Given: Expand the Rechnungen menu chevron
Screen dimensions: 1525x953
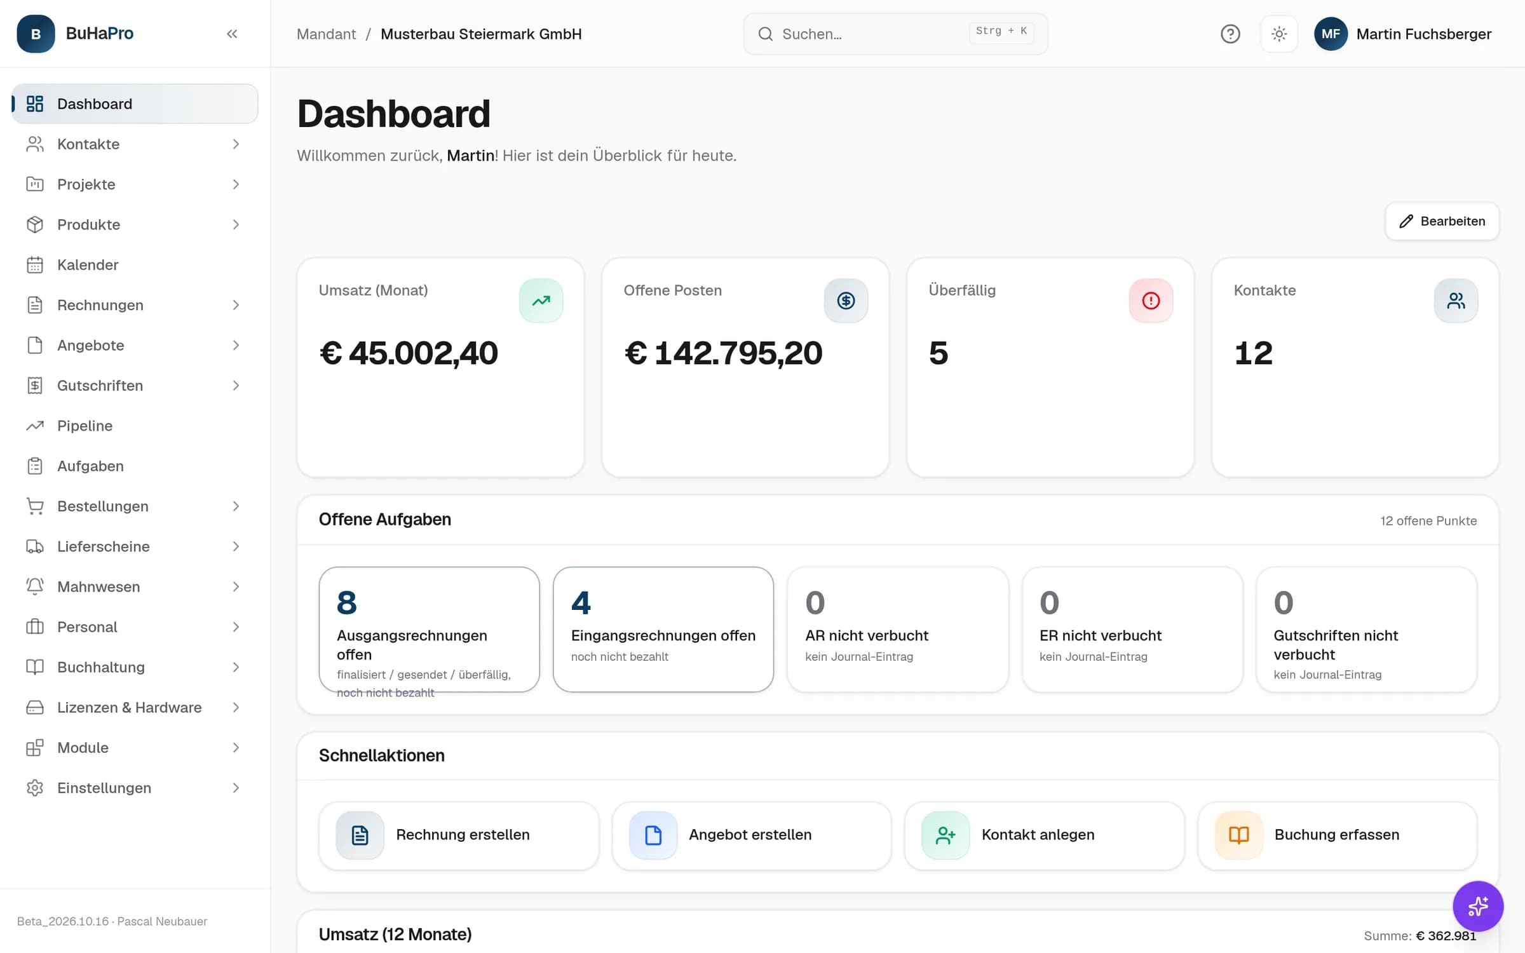Looking at the screenshot, I should pyautogui.click(x=236, y=305).
